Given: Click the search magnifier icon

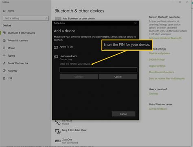Looking at the screenshot, I should (x=46, y=18).
